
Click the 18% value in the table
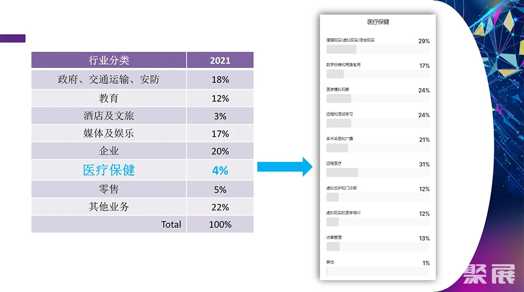pos(220,80)
